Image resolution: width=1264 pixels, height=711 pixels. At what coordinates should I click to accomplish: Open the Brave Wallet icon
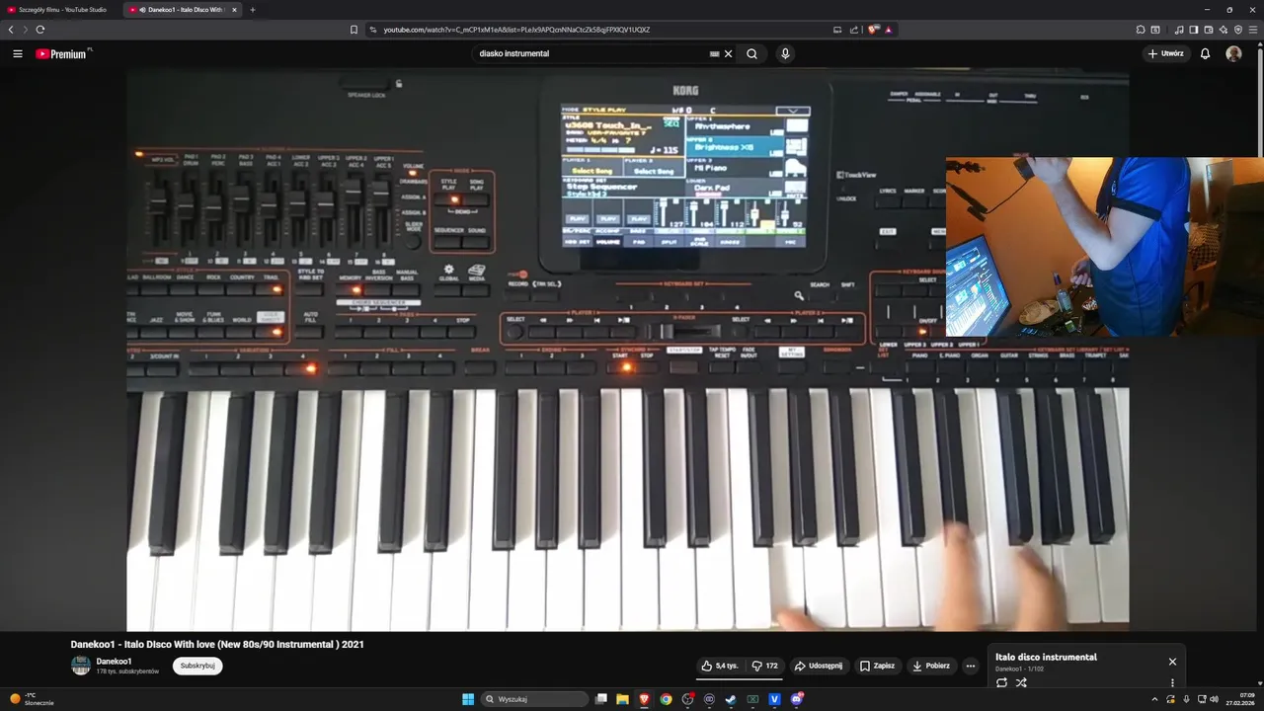coord(1209,30)
